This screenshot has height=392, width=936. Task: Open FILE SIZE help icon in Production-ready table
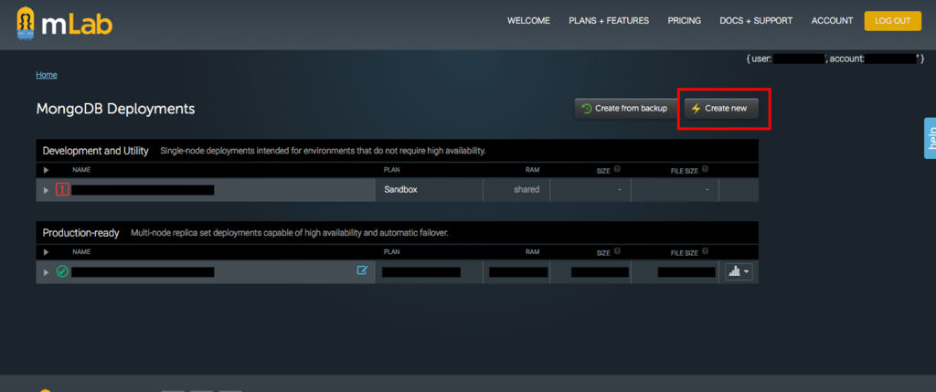tap(705, 251)
